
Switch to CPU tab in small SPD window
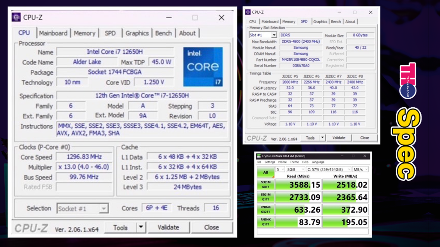pos(253,21)
